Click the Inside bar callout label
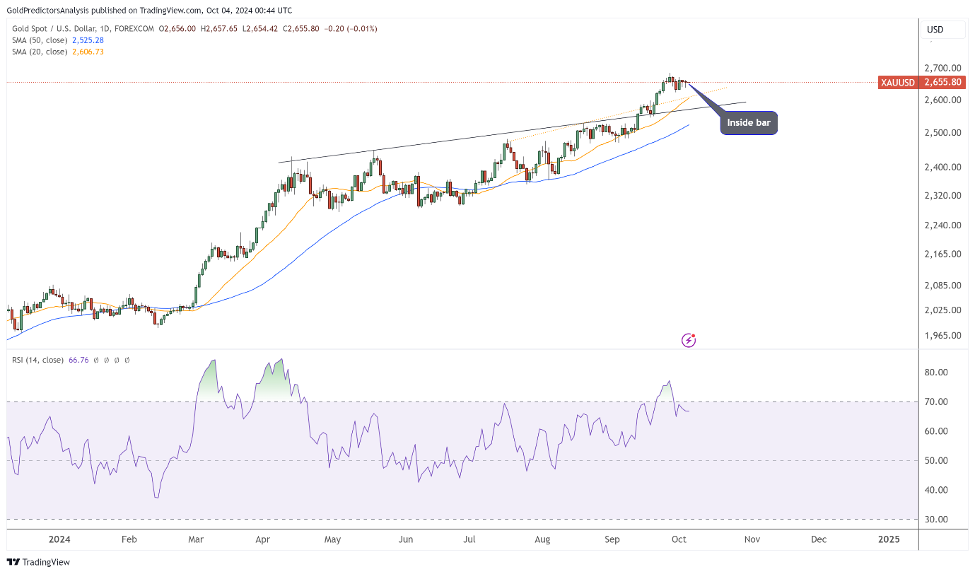 point(749,123)
